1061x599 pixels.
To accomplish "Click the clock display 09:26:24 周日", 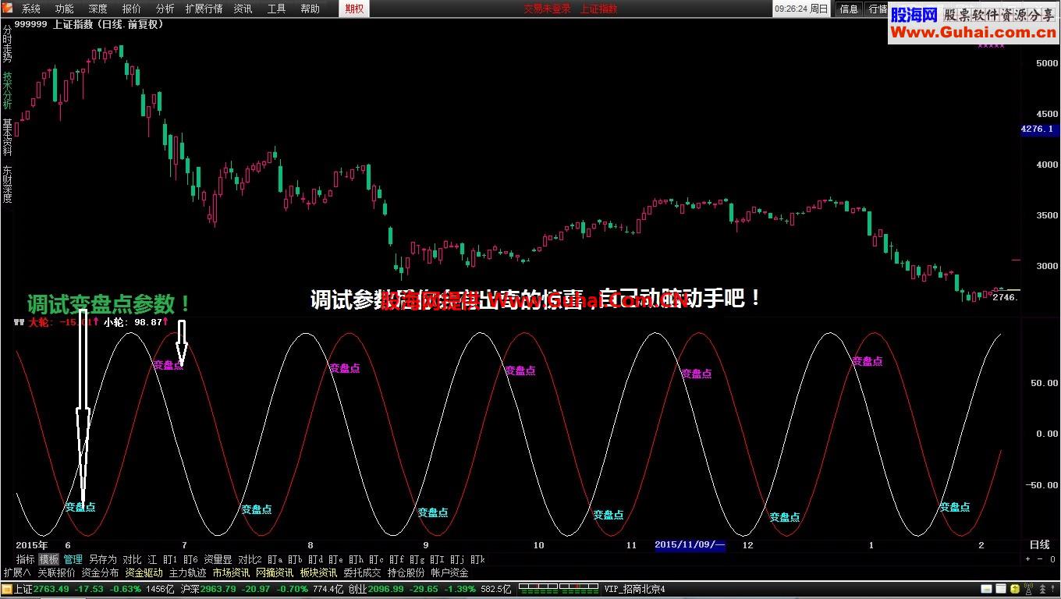I will coord(801,9).
